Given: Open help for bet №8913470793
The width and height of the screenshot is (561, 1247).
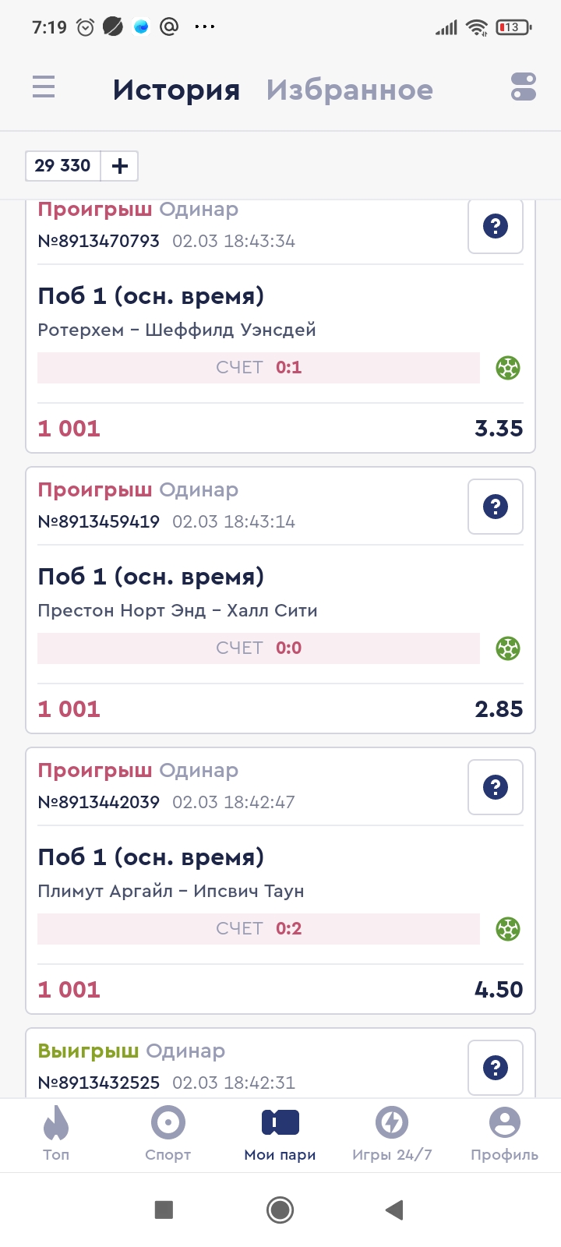Looking at the screenshot, I should coord(495,227).
